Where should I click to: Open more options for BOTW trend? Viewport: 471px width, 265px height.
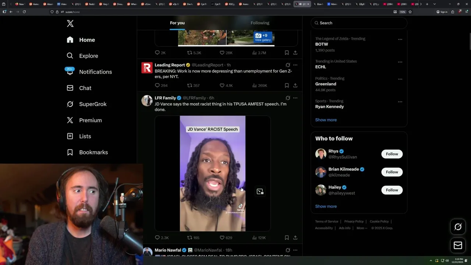pyautogui.click(x=400, y=39)
